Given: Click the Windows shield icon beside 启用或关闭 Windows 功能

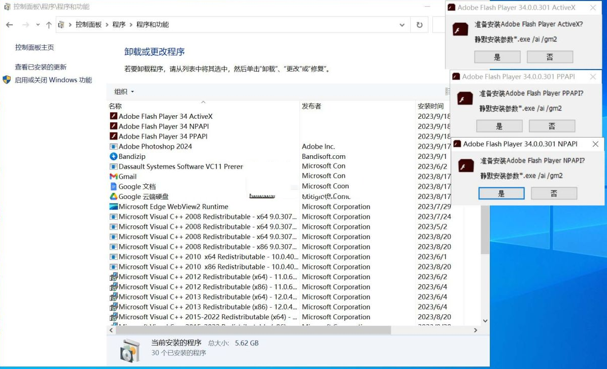Looking at the screenshot, I should tap(7, 80).
